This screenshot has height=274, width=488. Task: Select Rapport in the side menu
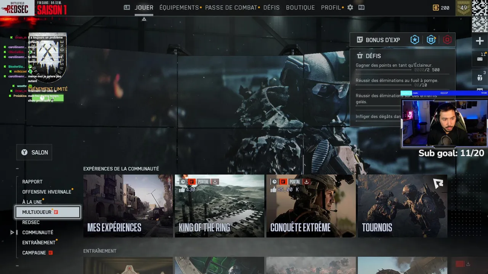point(32,182)
